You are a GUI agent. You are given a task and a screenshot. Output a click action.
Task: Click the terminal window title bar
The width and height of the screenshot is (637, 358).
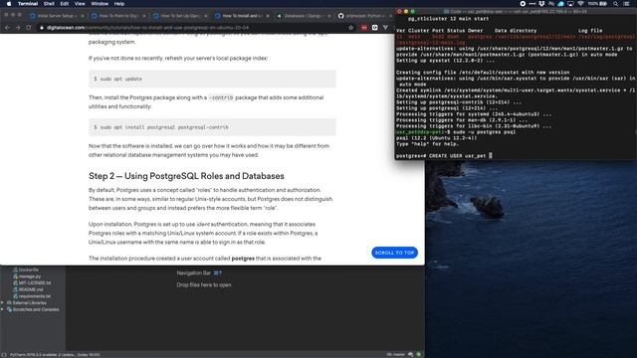coord(516,11)
